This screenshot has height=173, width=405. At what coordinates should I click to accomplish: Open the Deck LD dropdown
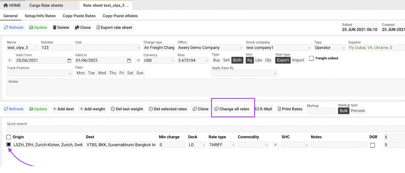coord(197,145)
